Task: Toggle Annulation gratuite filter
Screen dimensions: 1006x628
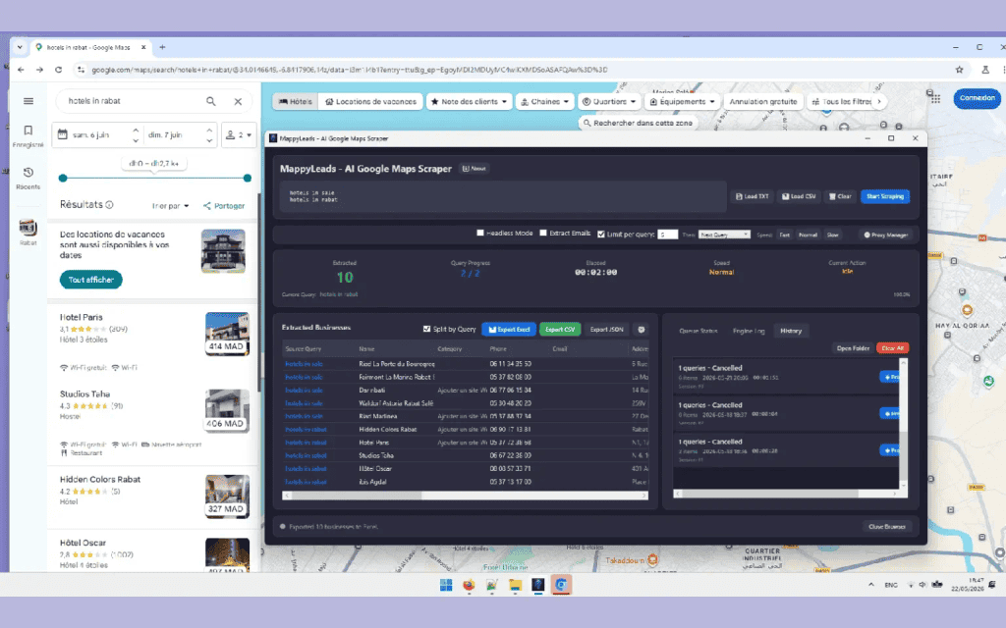Action: 762,101
